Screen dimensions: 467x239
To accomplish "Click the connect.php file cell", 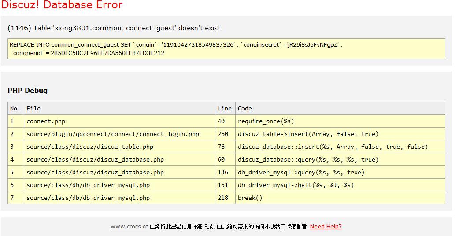I will (46, 121).
